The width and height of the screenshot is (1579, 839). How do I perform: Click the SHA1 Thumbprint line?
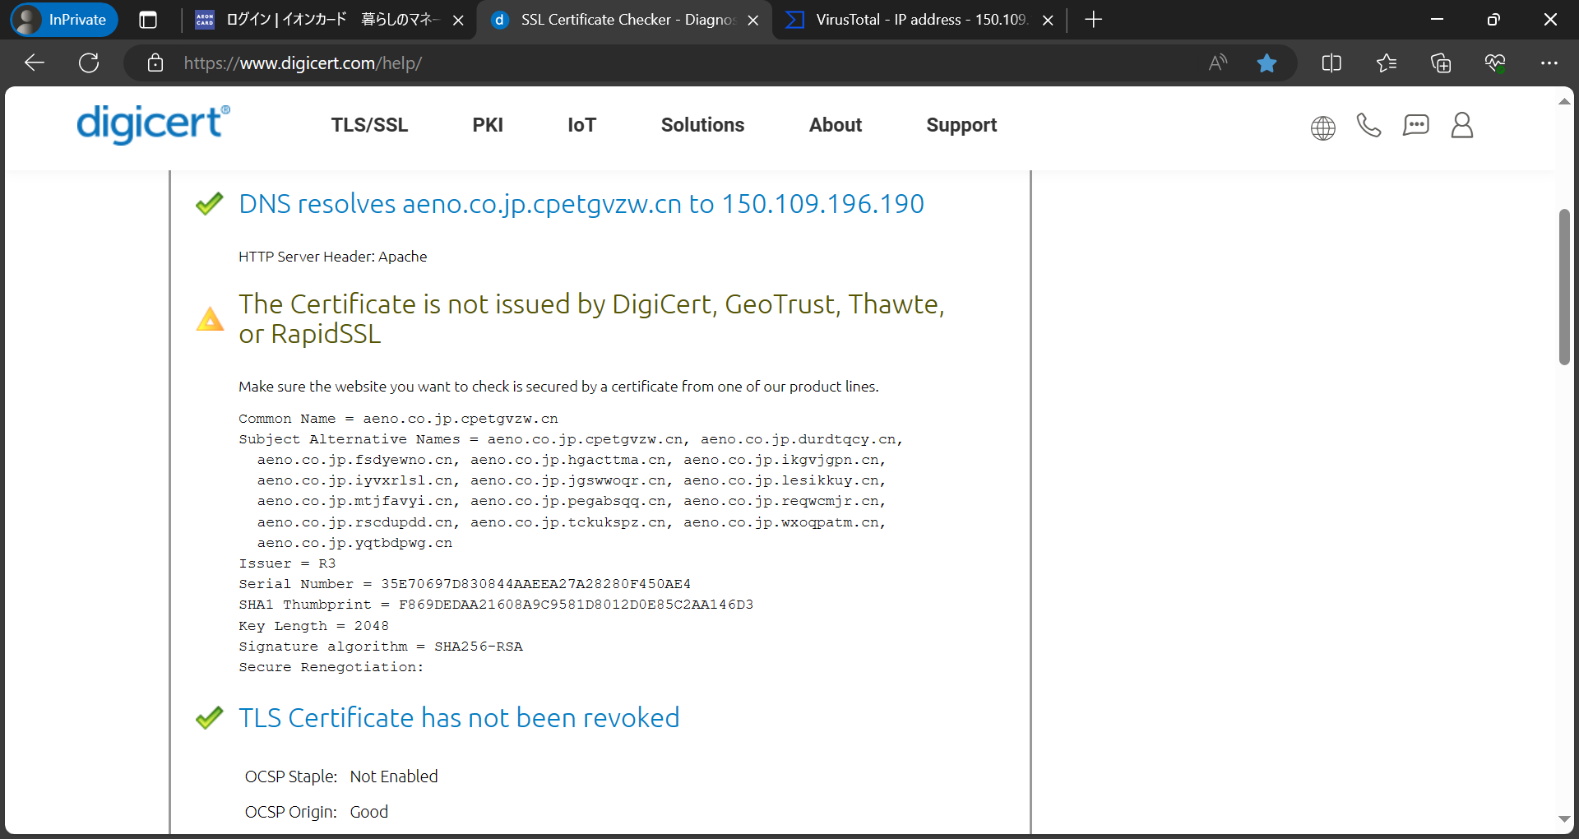[x=496, y=605]
